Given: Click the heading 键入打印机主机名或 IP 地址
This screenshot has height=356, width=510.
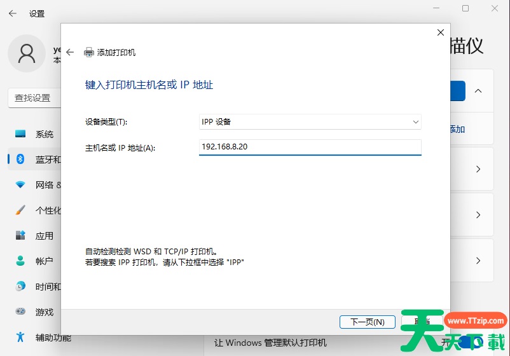Looking at the screenshot, I should pos(149,85).
